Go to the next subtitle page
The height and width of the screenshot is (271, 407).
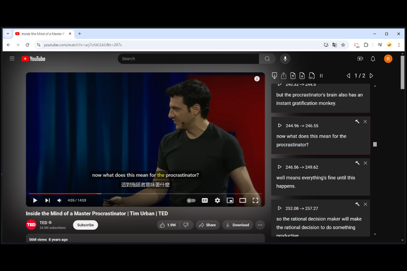(372, 76)
